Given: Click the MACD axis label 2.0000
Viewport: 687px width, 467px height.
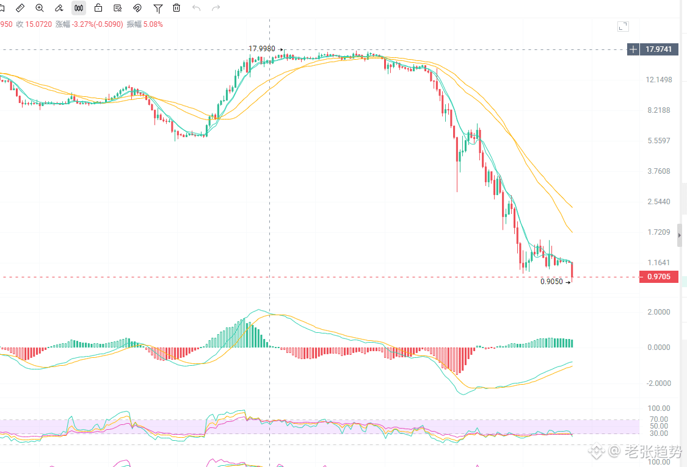Looking at the screenshot, I should (x=659, y=312).
